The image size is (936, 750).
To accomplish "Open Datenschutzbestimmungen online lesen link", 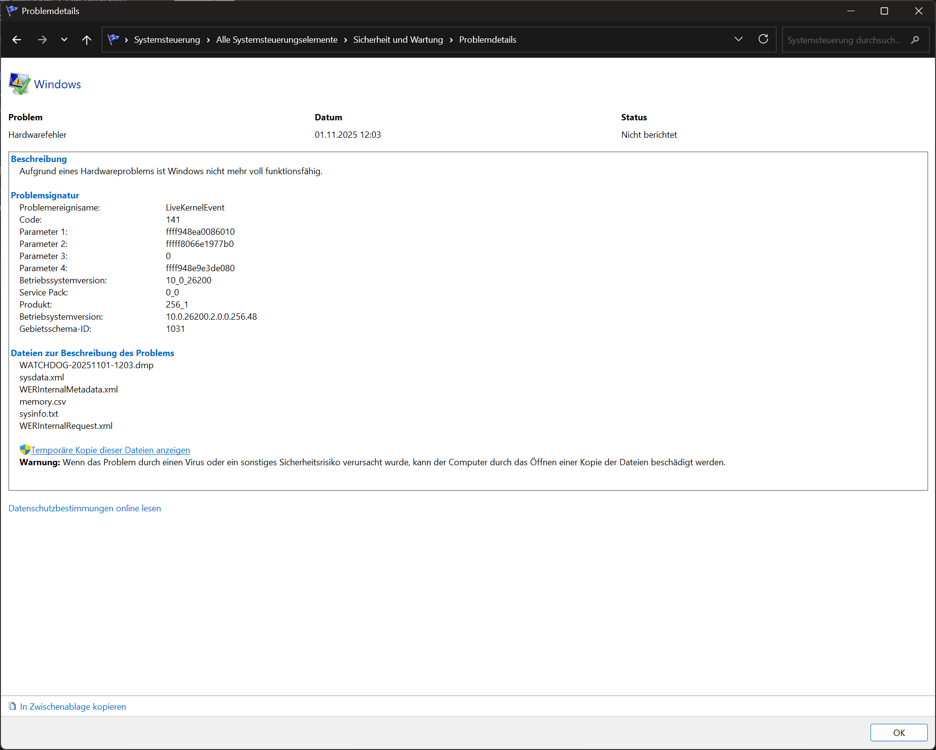I will 85,508.
